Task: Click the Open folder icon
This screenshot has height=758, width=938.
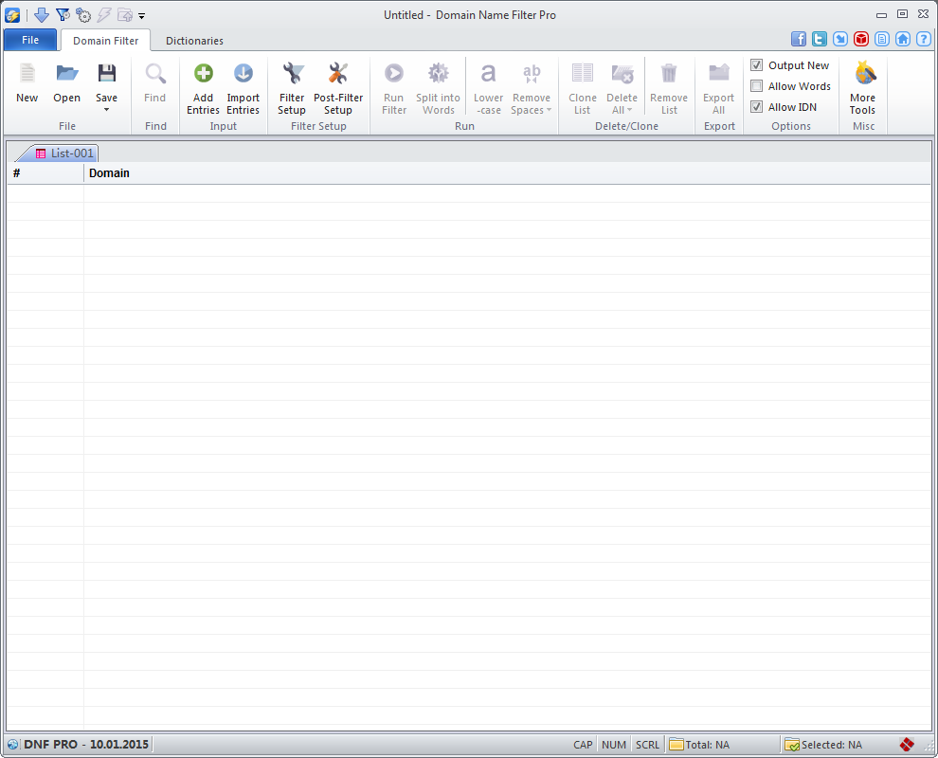Action: pyautogui.click(x=66, y=74)
